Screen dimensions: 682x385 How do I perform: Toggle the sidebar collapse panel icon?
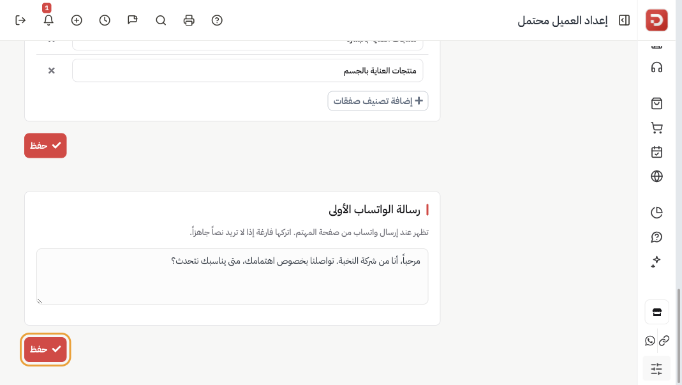coord(624,20)
